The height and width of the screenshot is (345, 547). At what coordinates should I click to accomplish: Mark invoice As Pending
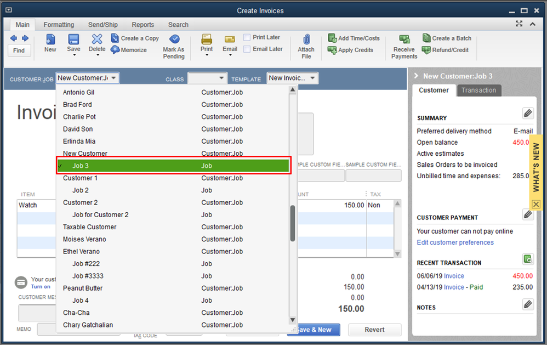pos(174,47)
